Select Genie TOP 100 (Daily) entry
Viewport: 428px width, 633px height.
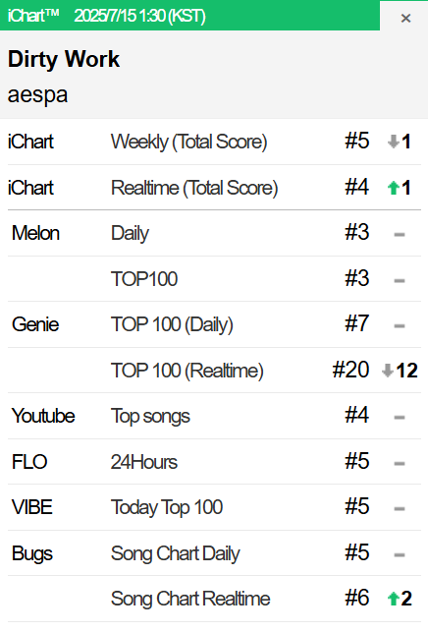point(214,324)
